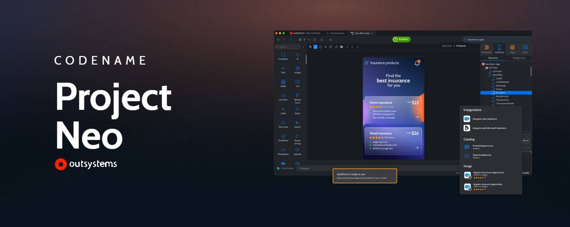Choose the Text Area widget
The image size is (570, 227).
click(x=283, y=124)
